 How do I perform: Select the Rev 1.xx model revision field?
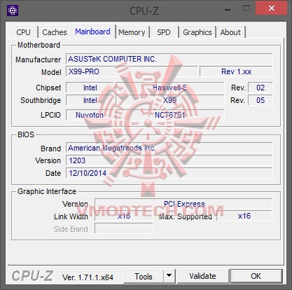(236, 71)
